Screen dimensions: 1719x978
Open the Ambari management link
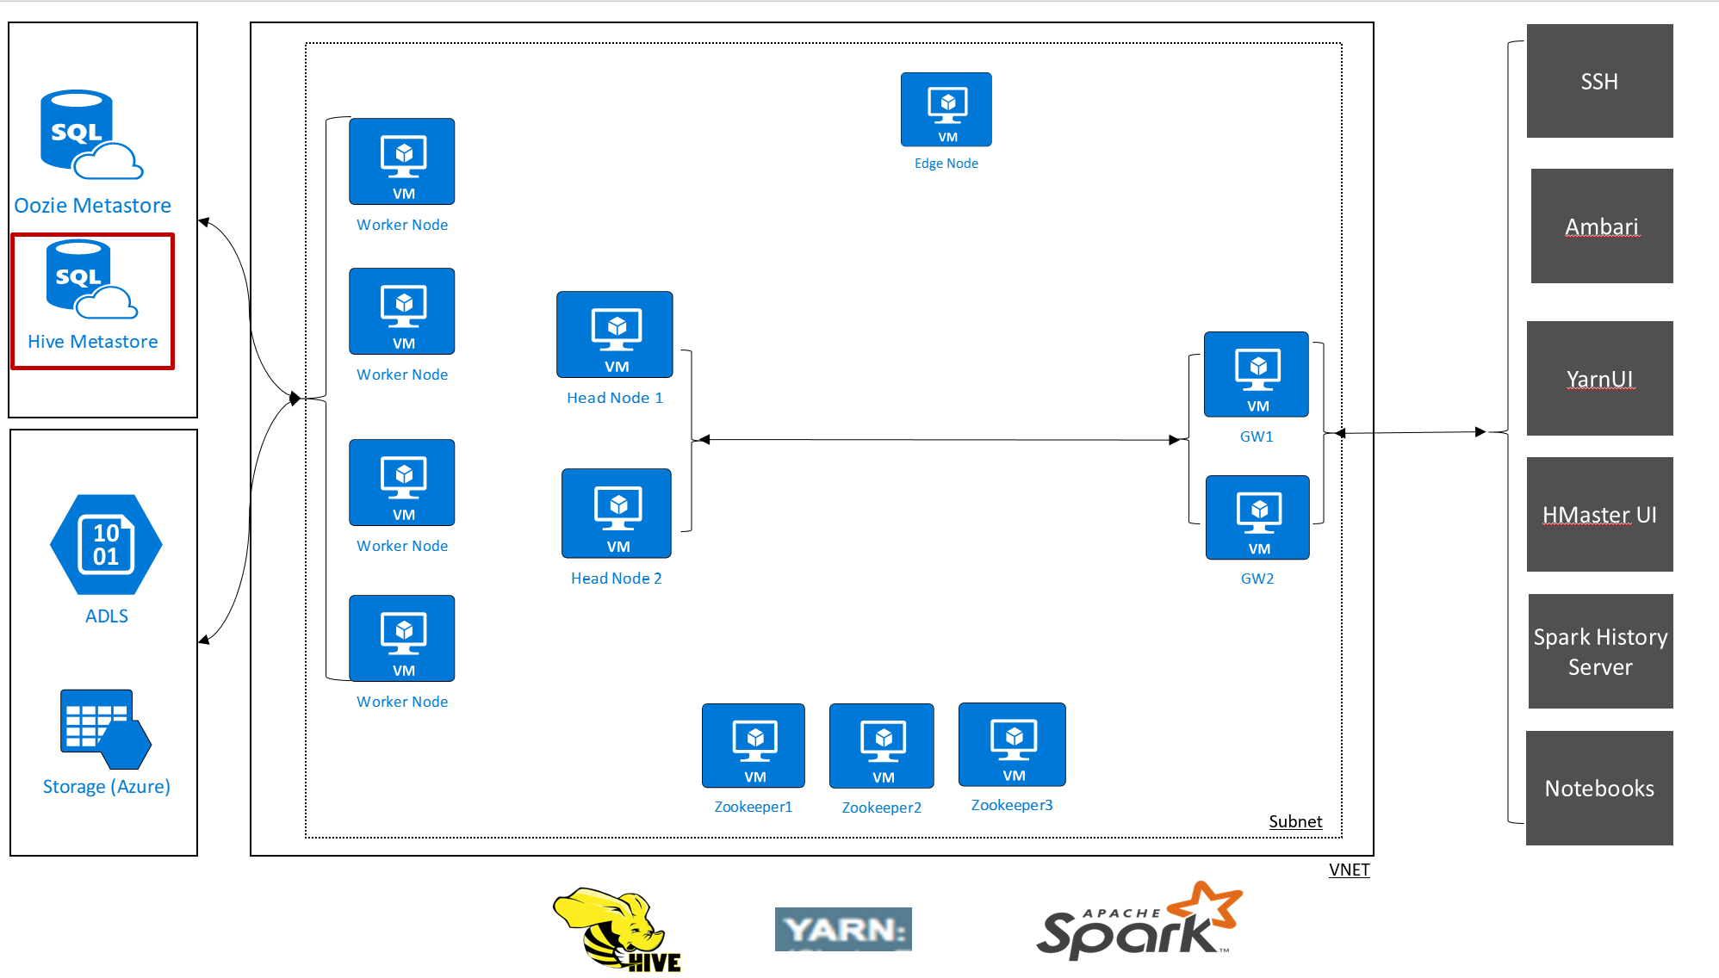(1610, 223)
